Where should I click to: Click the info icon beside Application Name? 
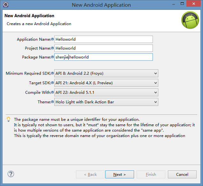coord(52,39)
